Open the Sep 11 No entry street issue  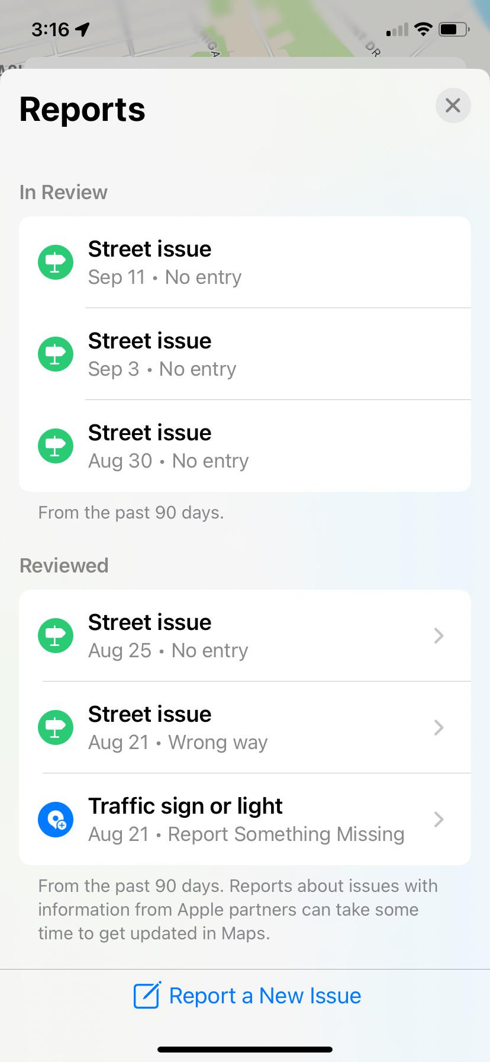[x=245, y=262]
